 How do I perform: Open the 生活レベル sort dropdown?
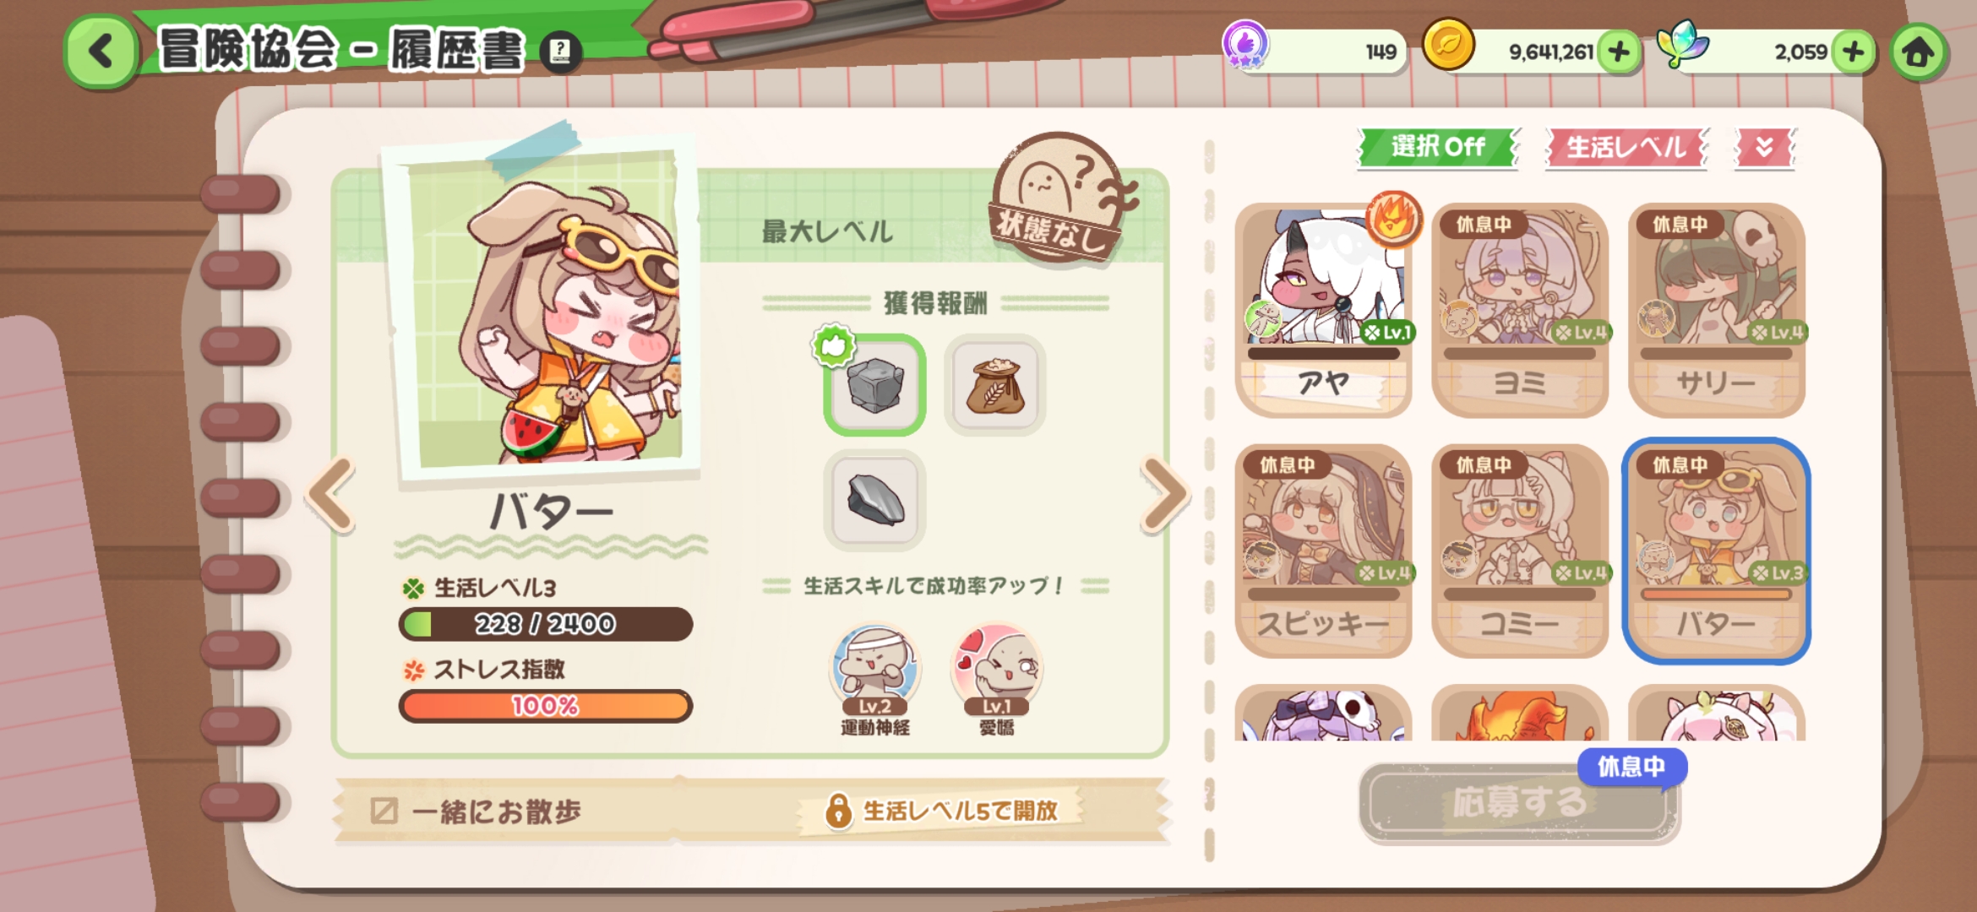(x=1626, y=147)
